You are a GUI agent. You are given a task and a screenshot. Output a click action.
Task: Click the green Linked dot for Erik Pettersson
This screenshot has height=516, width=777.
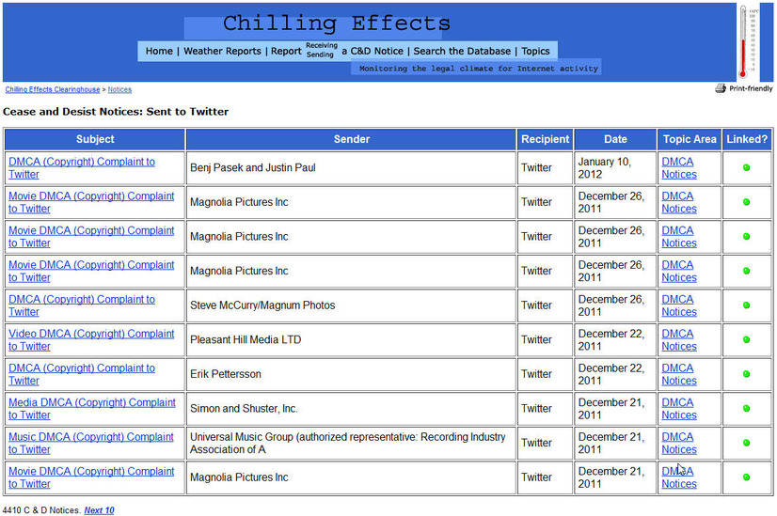(x=746, y=374)
